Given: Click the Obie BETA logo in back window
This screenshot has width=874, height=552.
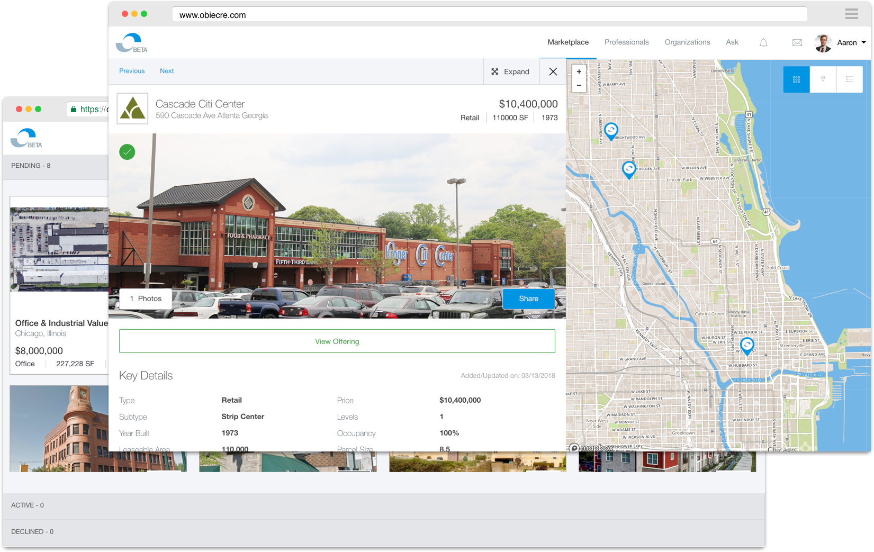Looking at the screenshot, I should pos(26,138).
